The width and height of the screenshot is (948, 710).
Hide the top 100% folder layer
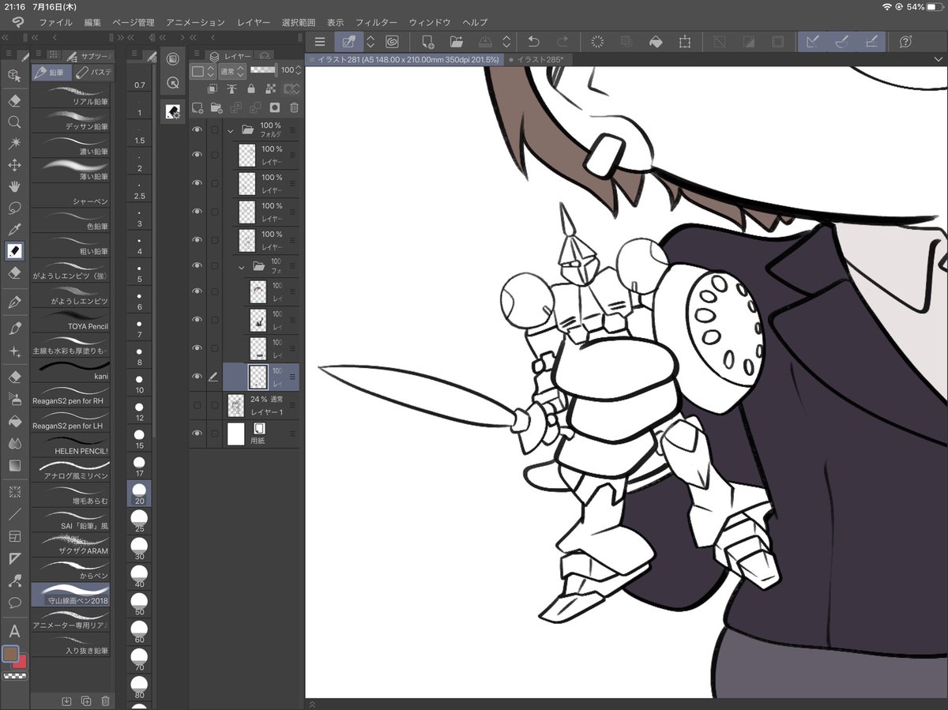[x=197, y=130]
